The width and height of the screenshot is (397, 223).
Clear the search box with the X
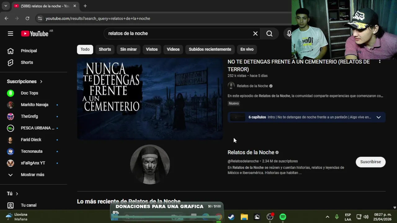pyautogui.click(x=255, y=33)
